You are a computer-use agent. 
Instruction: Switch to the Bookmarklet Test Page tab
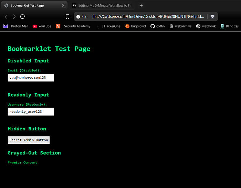pos(34,6)
